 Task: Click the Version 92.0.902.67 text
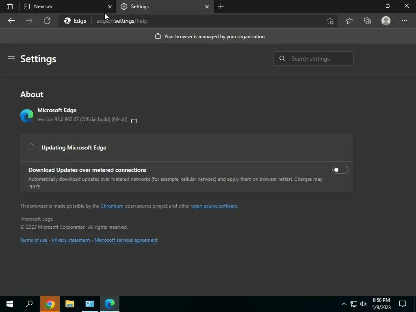click(x=82, y=119)
